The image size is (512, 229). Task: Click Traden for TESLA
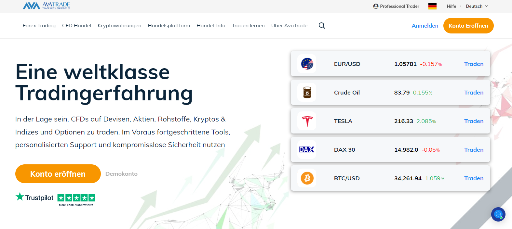tap(474, 121)
